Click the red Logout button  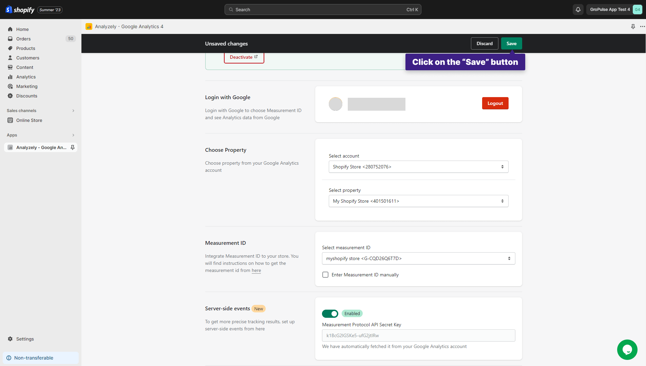coord(495,103)
